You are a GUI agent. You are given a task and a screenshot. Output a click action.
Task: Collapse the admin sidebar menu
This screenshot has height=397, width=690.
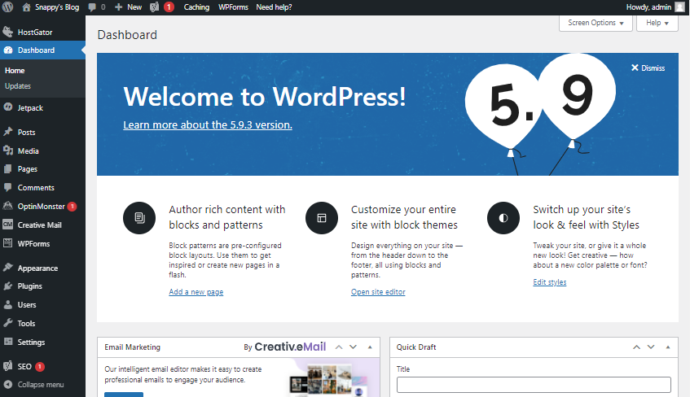click(40, 384)
